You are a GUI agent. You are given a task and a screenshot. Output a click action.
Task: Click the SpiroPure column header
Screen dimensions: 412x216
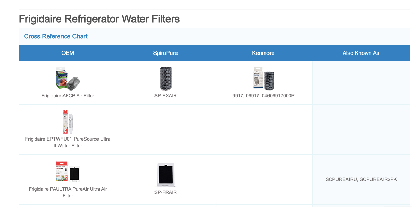165,53
